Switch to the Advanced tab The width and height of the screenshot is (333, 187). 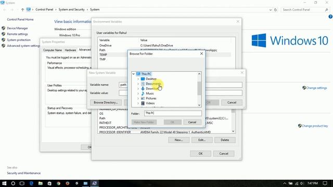(x=85, y=50)
